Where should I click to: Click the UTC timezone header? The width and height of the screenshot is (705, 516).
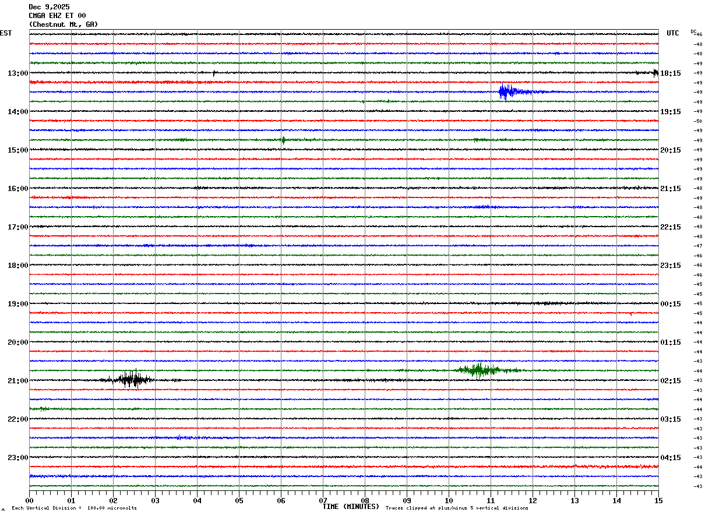point(673,33)
